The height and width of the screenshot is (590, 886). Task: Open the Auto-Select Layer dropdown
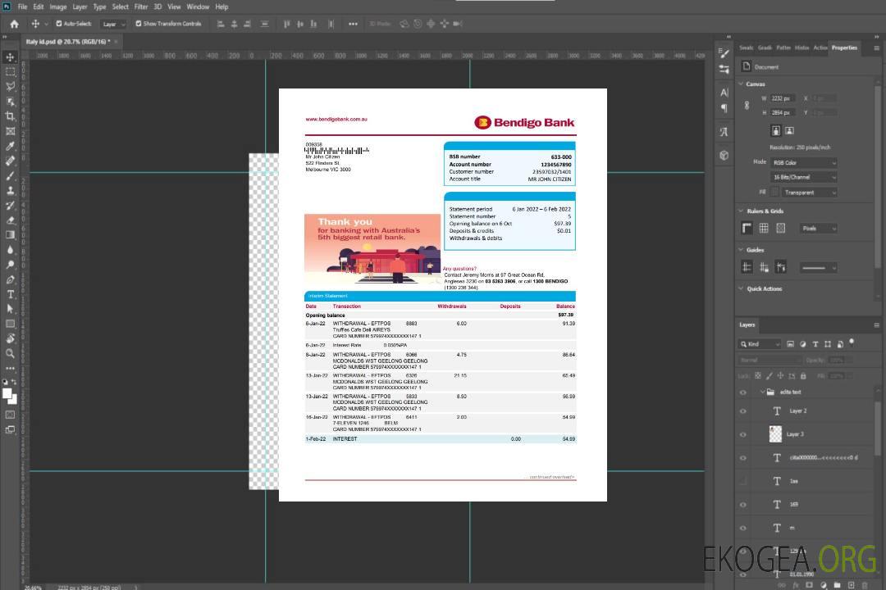point(113,24)
